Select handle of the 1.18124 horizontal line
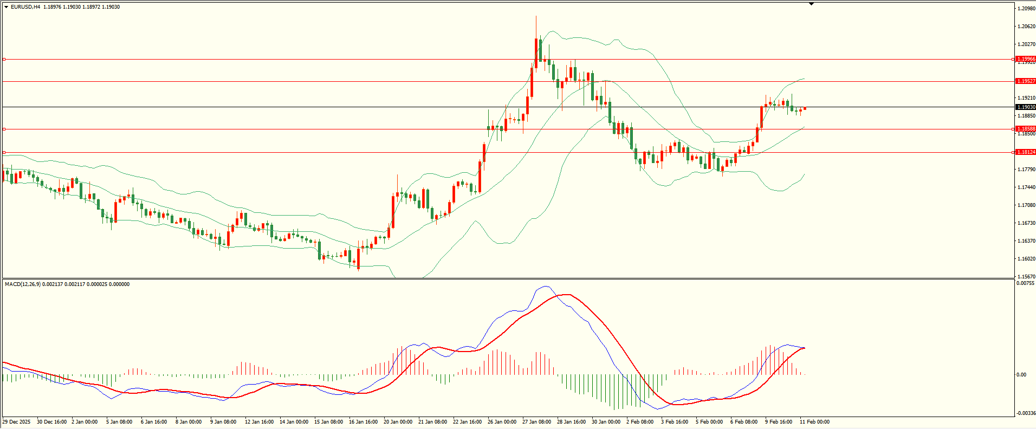The width and height of the screenshot is (1036, 429). click(x=4, y=152)
